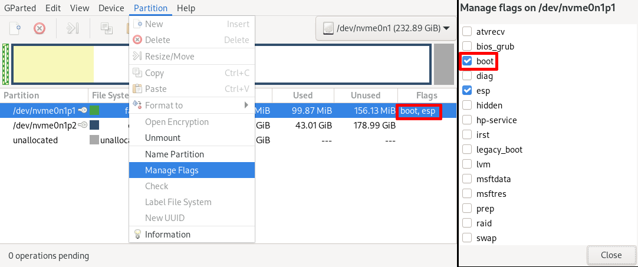638x267 pixels.
Task: Click the Unused column header
Action: tap(366, 95)
